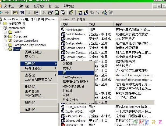
Task: Click the Create New User toolbar icon
Action: click(80, 13)
